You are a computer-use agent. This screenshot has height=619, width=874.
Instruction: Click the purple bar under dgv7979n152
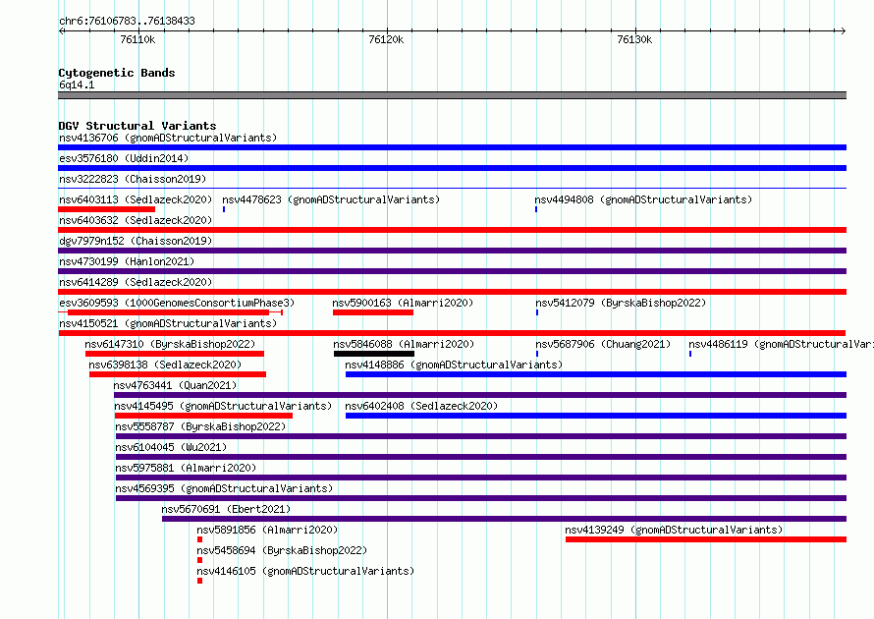tap(452, 251)
